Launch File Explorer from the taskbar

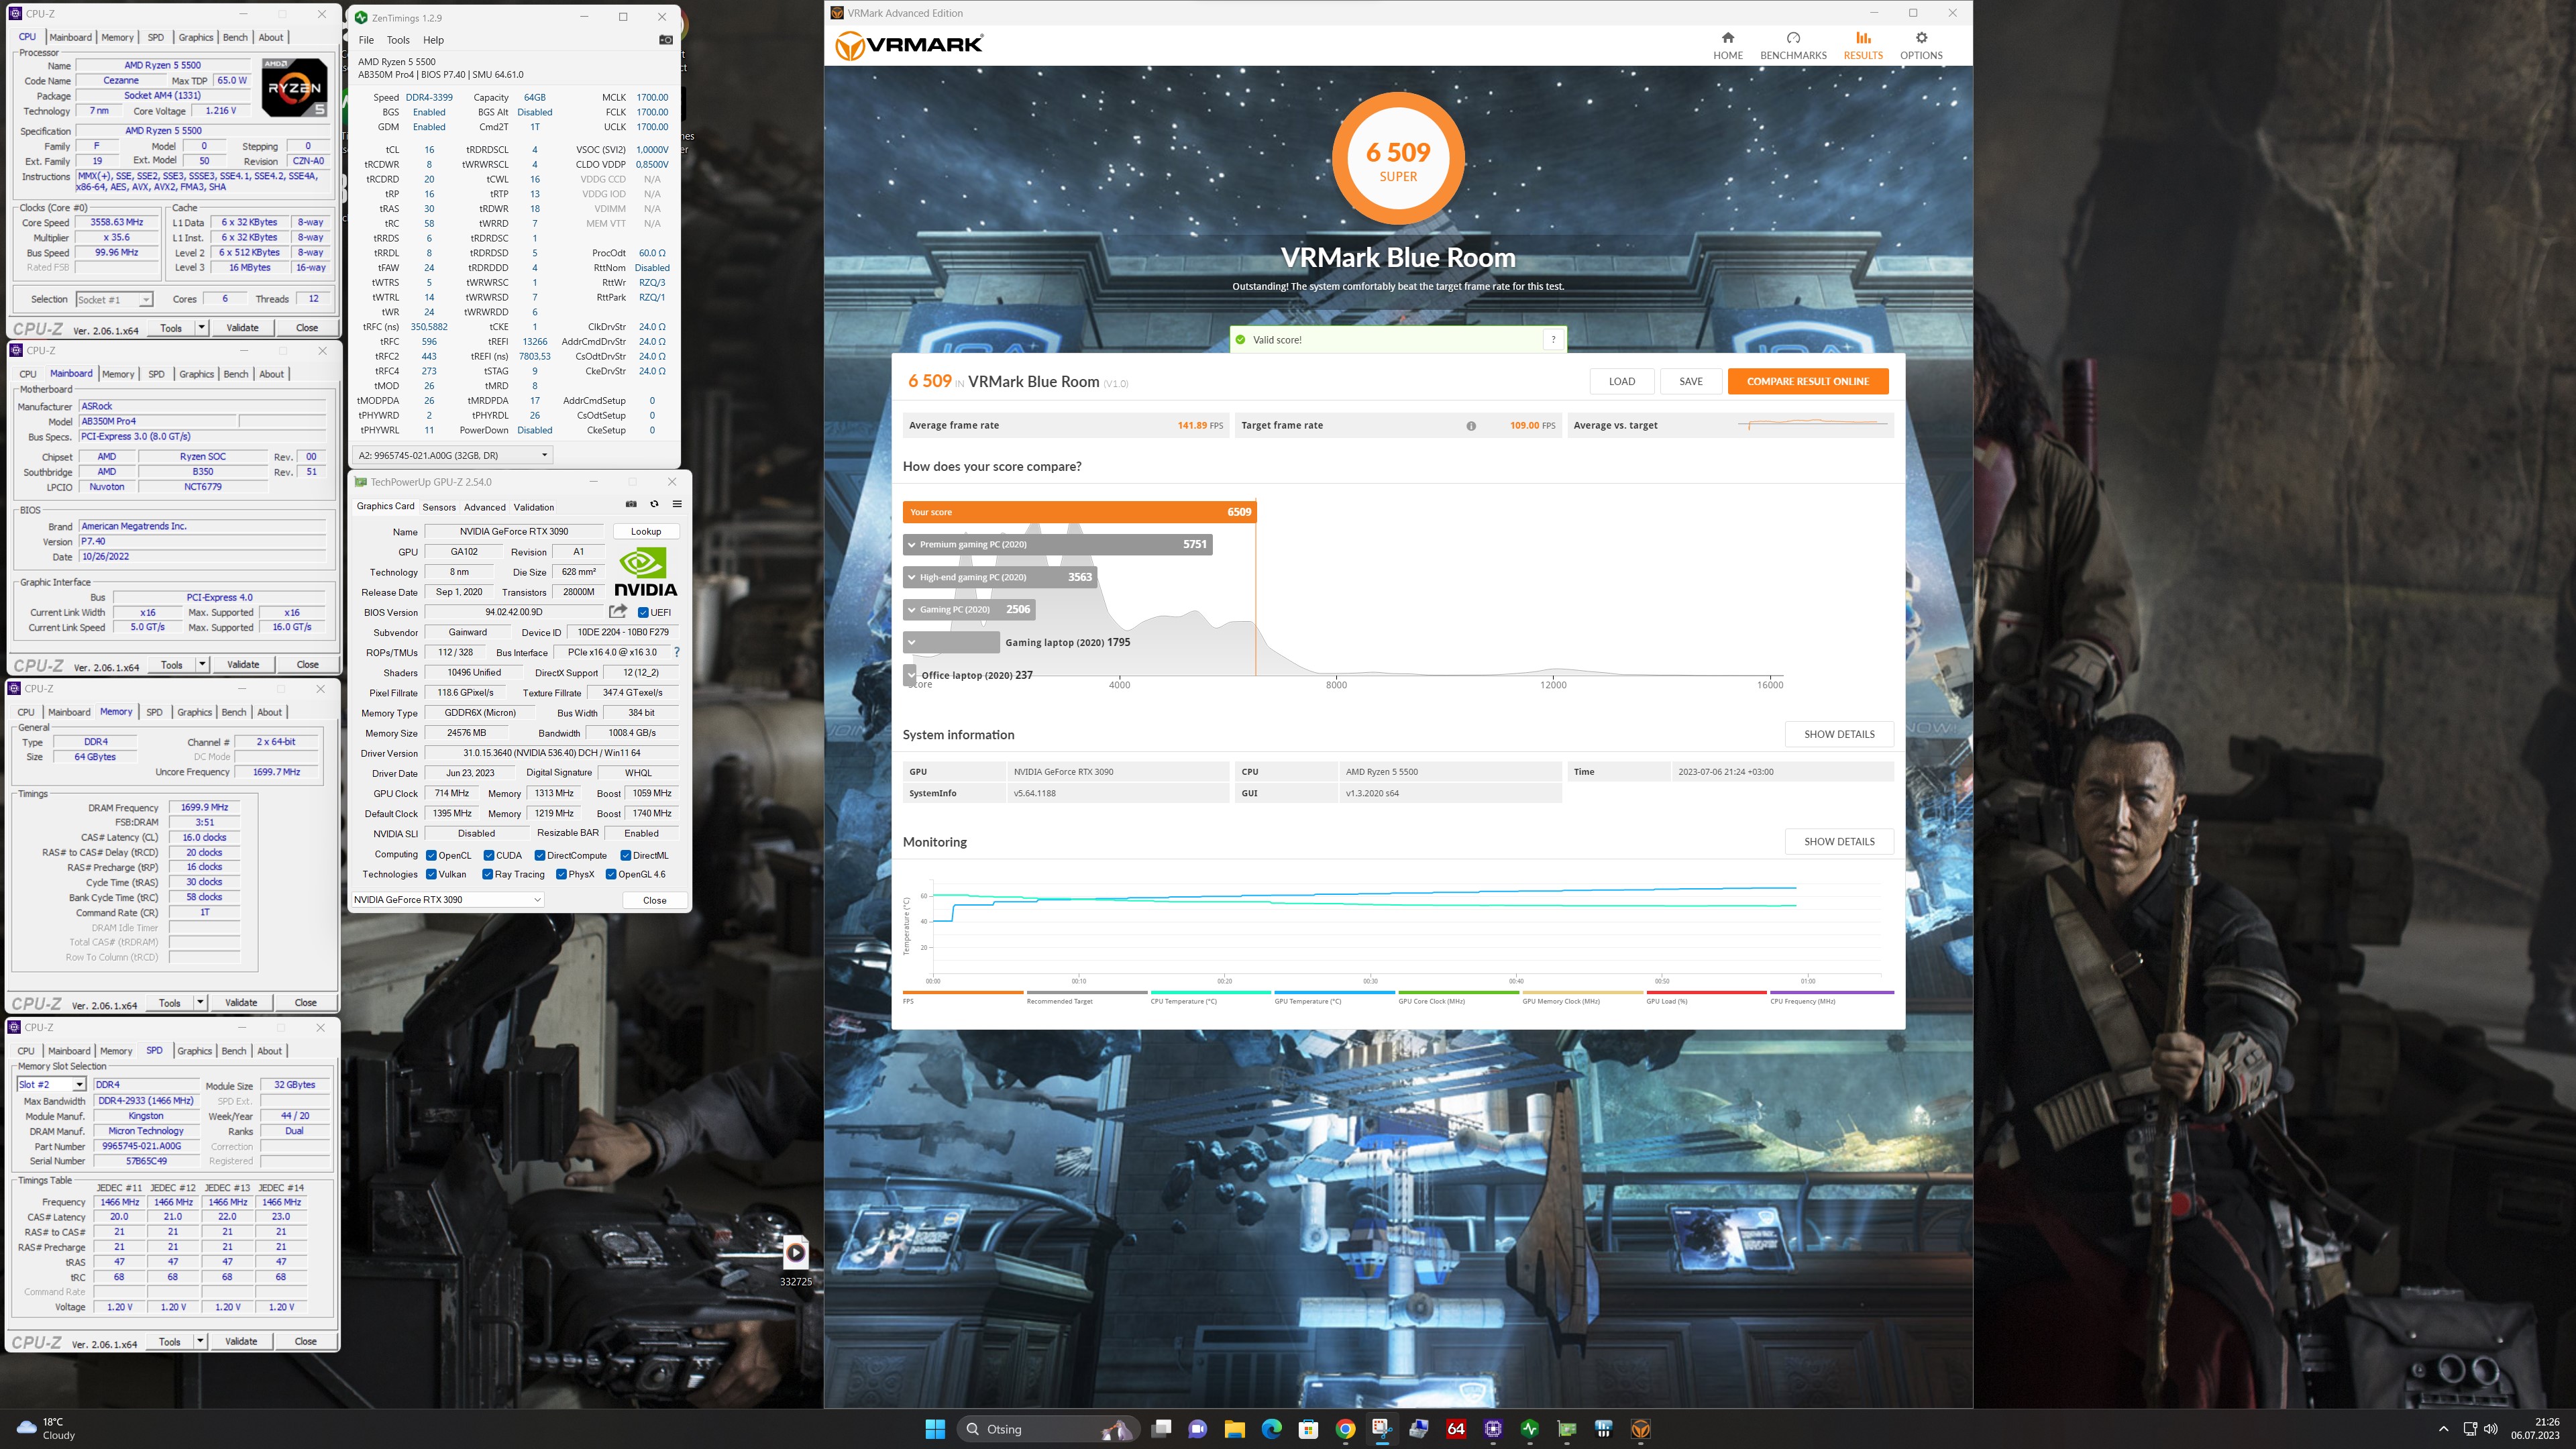tap(1234, 1429)
